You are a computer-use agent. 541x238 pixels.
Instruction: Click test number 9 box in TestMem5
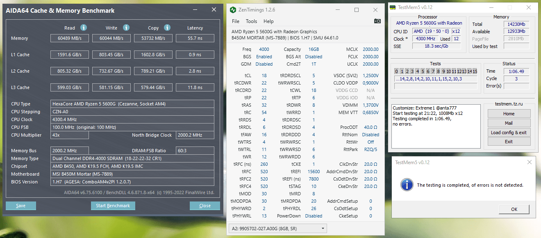pyautogui.click(x=444, y=71)
